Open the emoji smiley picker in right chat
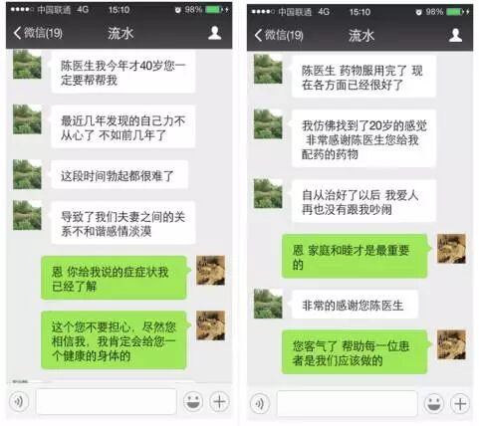The height and width of the screenshot is (426, 479). coord(434,403)
